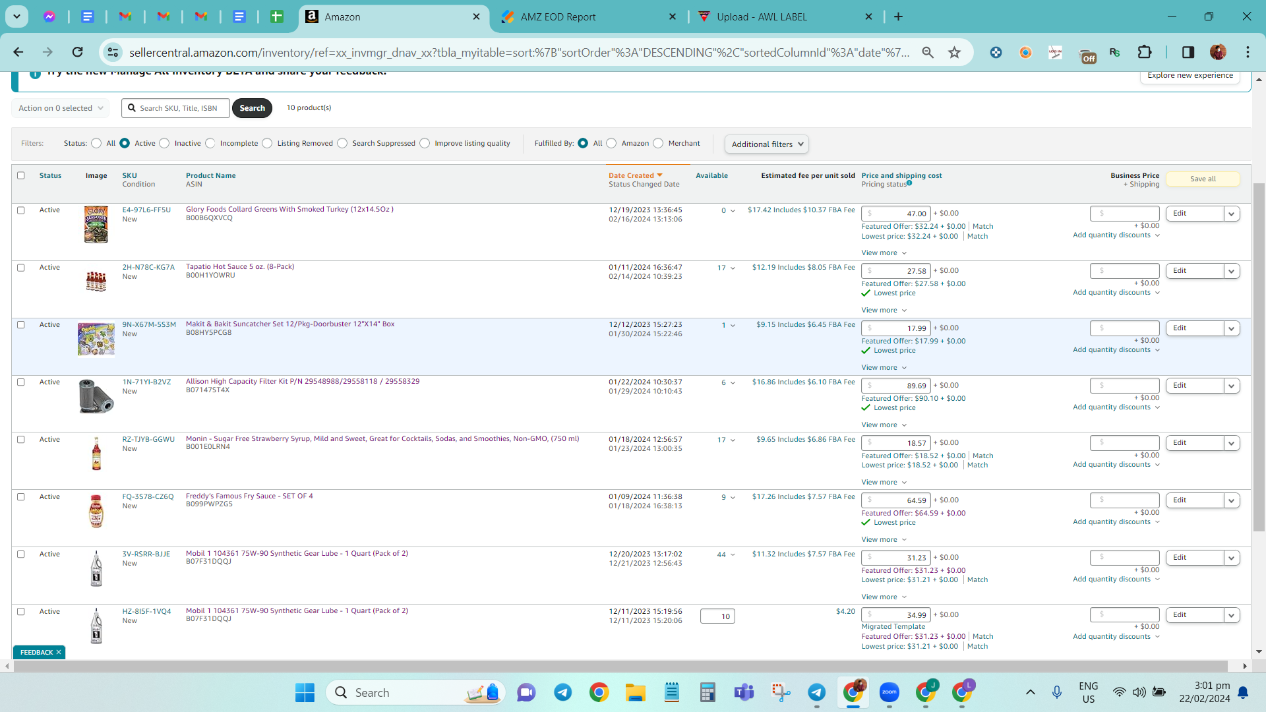This screenshot has width=1266, height=712.
Task: Close the FEEDBACK widget
Action: (59, 653)
